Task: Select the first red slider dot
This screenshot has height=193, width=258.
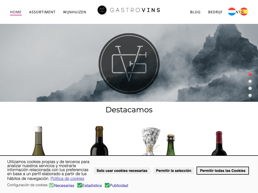Action: point(250,74)
